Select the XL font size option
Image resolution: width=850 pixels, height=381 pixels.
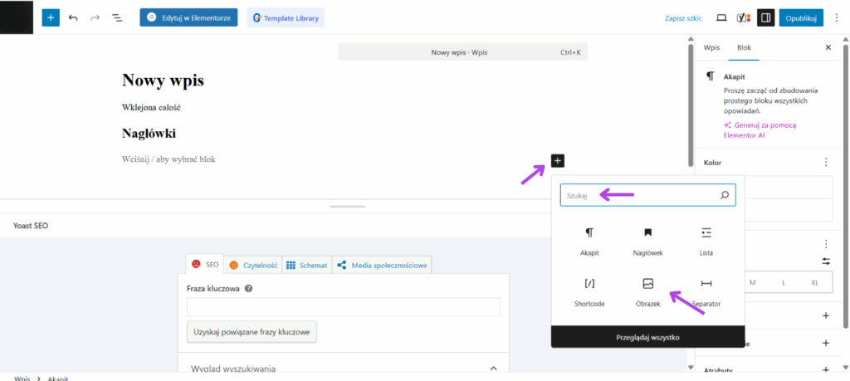pyautogui.click(x=814, y=282)
